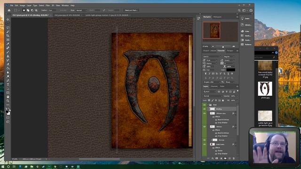Open the Gradients panel button
301x169 pixels.
pyautogui.click(x=246, y=40)
